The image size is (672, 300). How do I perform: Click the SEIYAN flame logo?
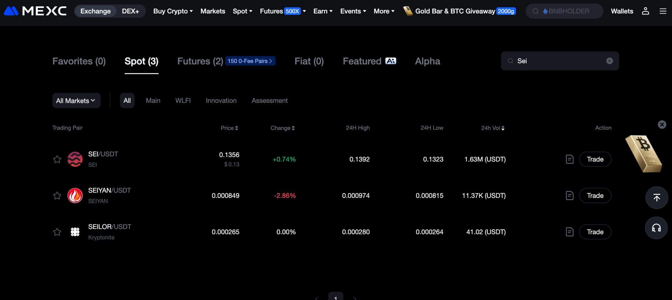(75, 196)
